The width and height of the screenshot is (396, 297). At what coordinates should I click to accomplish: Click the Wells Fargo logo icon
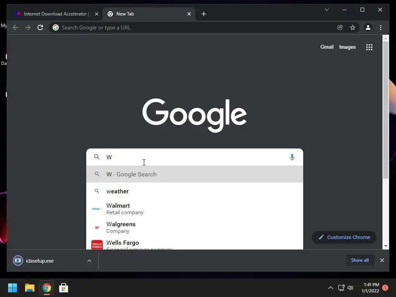pos(97,244)
